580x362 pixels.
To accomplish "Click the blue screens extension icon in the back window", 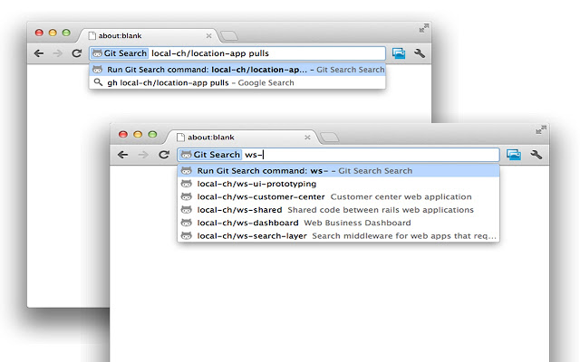I will click(x=399, y=53).
